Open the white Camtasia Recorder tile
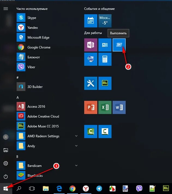Viewport: 172px width, 194px height. [105, 132]
